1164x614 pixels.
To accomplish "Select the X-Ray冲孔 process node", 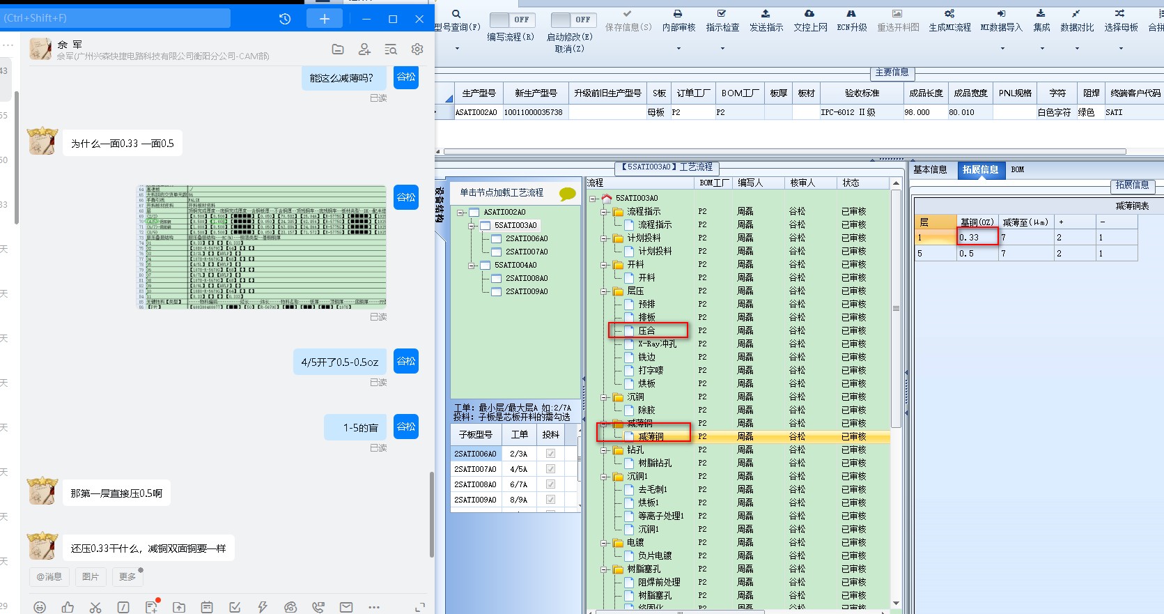I will pos(657,344).
